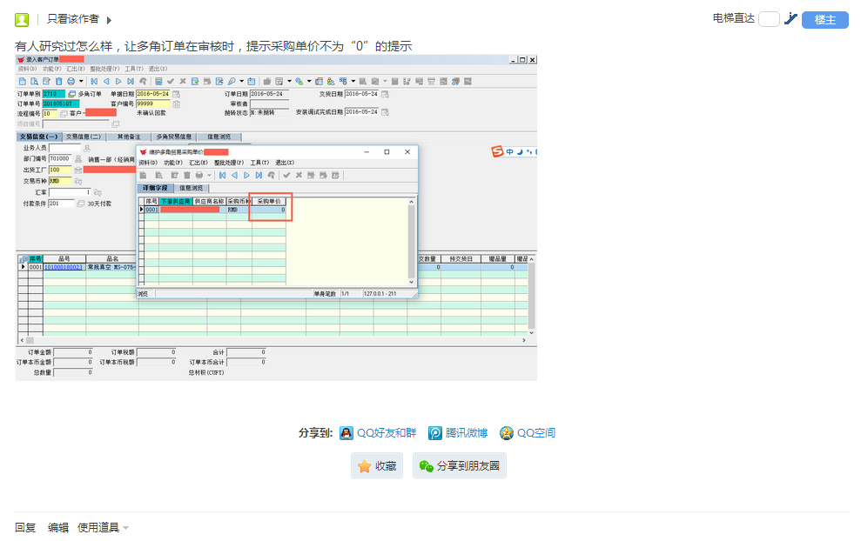Share the post to QQ空间

coord(527,433)
